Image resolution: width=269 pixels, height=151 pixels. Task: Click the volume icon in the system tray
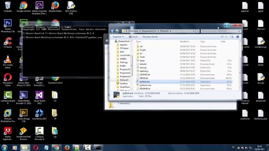[x=246, y=148]
